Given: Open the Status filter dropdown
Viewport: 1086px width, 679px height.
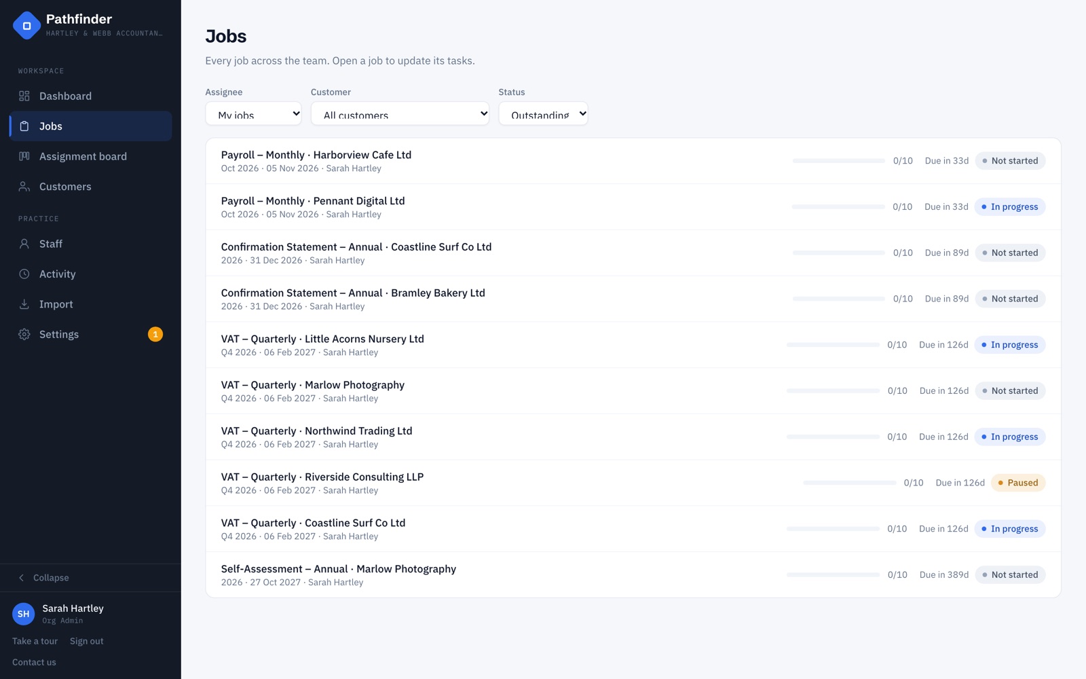Looking at the screenshot, I should [543, 113].
